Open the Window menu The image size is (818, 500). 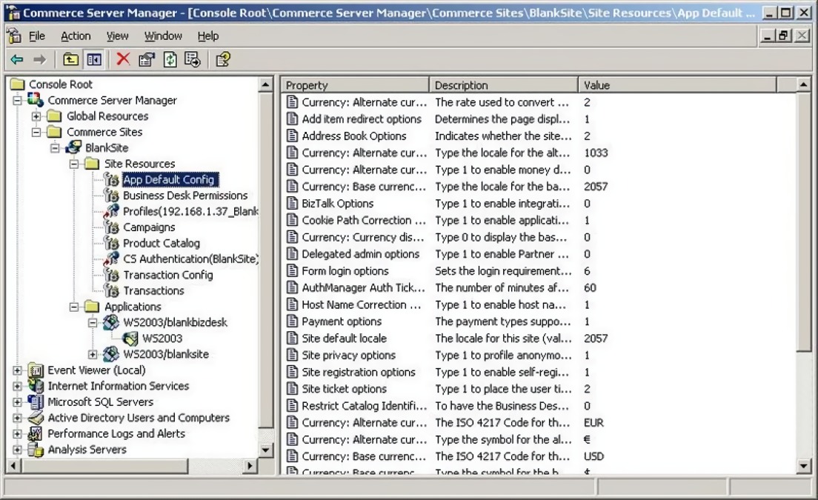[162, 36]
